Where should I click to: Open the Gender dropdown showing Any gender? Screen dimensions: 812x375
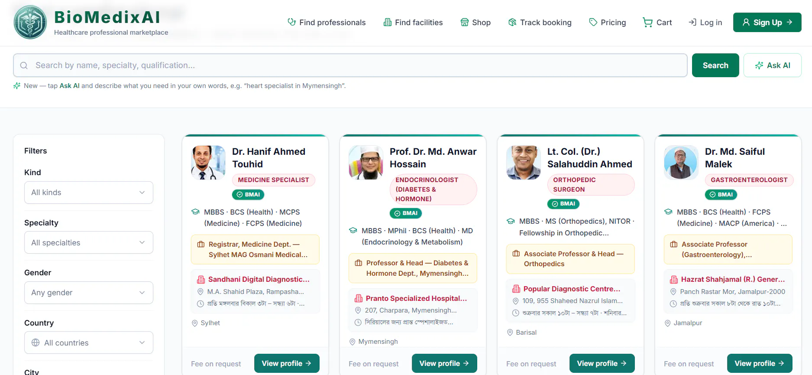[89, 293]
